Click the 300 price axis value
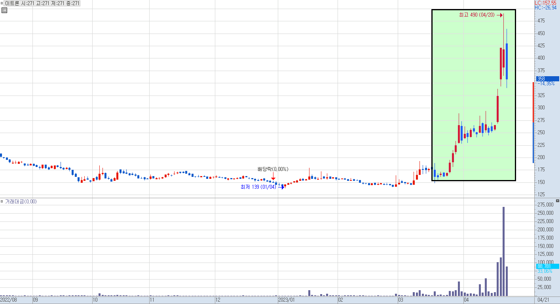This screenshot has width=560, height=304. point(541,108)
